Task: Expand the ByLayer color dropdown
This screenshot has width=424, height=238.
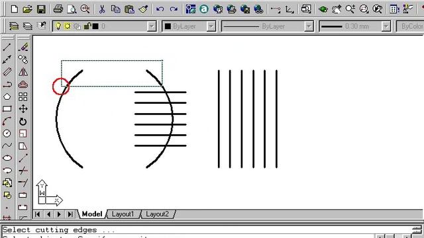Action: click(x=211, y=26)
